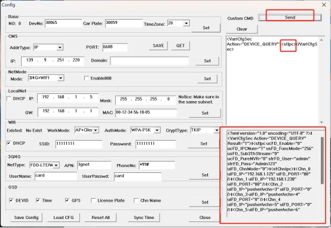Click Set in the OSD section
The image size is (331, 228).
[205, 202]
